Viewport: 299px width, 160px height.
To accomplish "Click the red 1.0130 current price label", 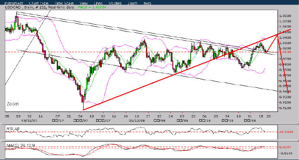I will point(285,52).
